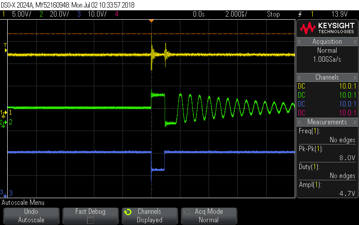Click the Channels panel header

click(327, 77)
